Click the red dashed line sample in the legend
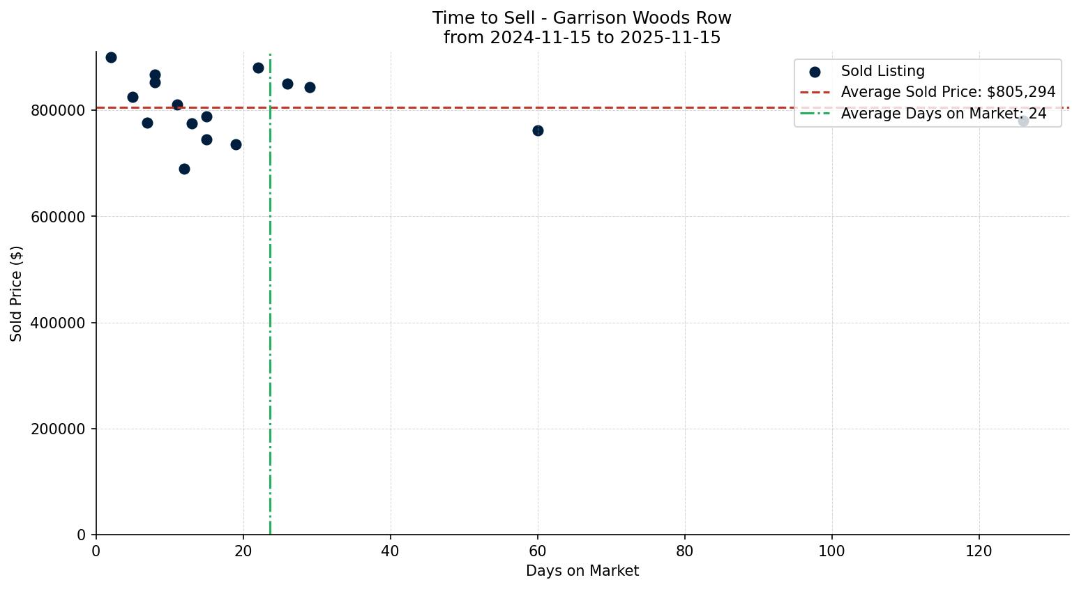Image resolution: width=1079 pixels, height=589 pixels. click(815, 93)
